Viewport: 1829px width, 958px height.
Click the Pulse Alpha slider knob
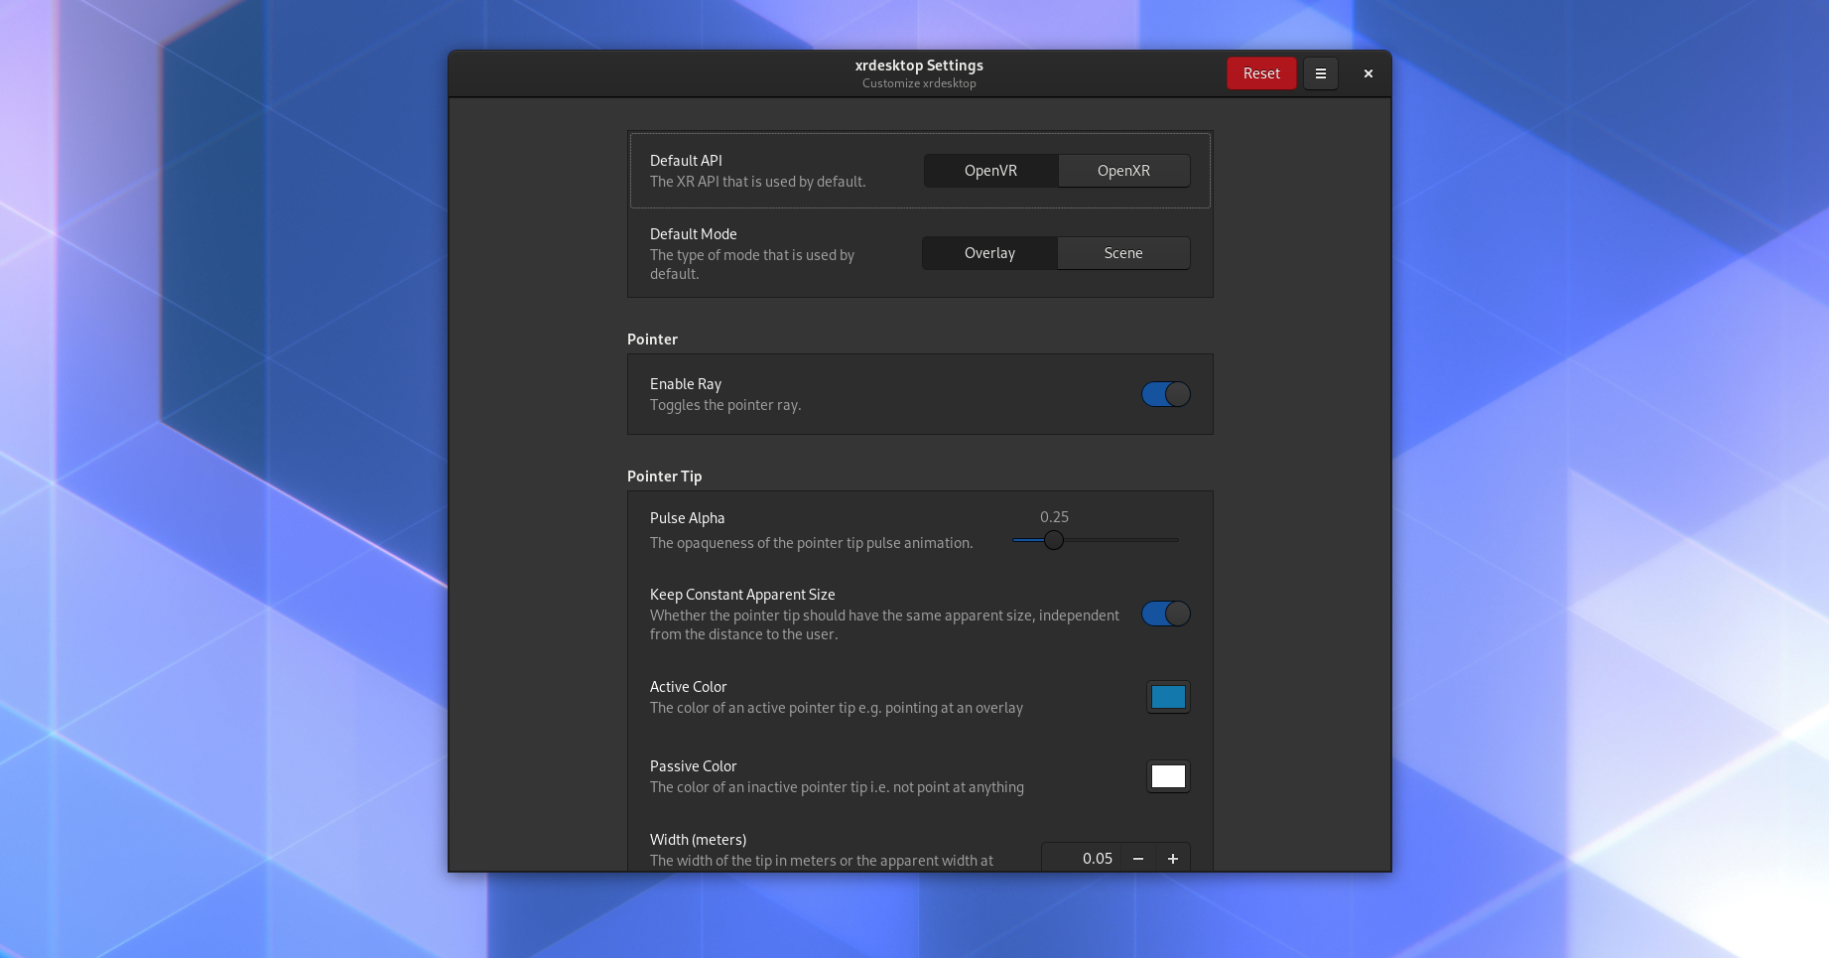tap(1054, 540)
